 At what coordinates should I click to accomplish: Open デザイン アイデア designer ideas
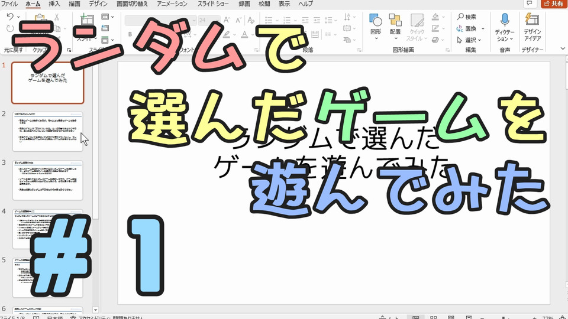click(532, 27)
